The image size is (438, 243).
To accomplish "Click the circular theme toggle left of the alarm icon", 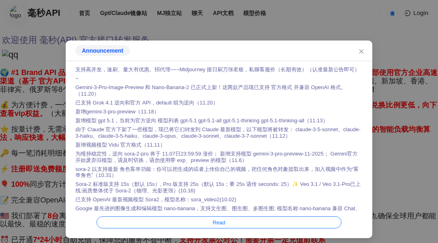I will pyautogui.click(x=374, y=13).
